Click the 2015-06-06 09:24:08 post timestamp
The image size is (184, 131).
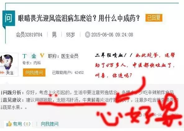[x=112, y=35]
